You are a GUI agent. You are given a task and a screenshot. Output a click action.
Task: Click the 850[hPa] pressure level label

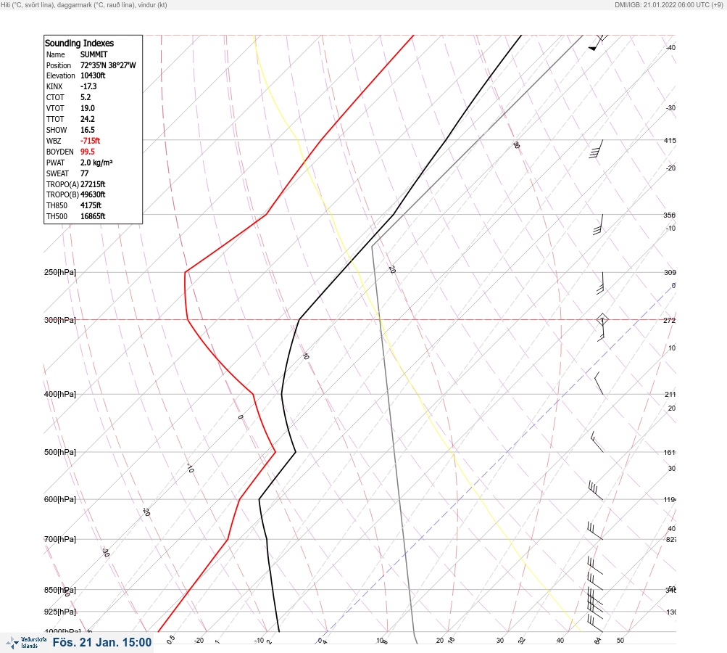pos(60,590)
